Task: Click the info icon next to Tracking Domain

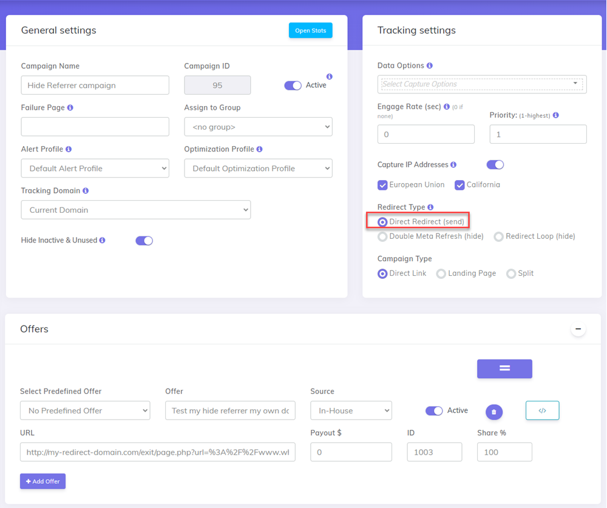Action: (x=85, y=190)
